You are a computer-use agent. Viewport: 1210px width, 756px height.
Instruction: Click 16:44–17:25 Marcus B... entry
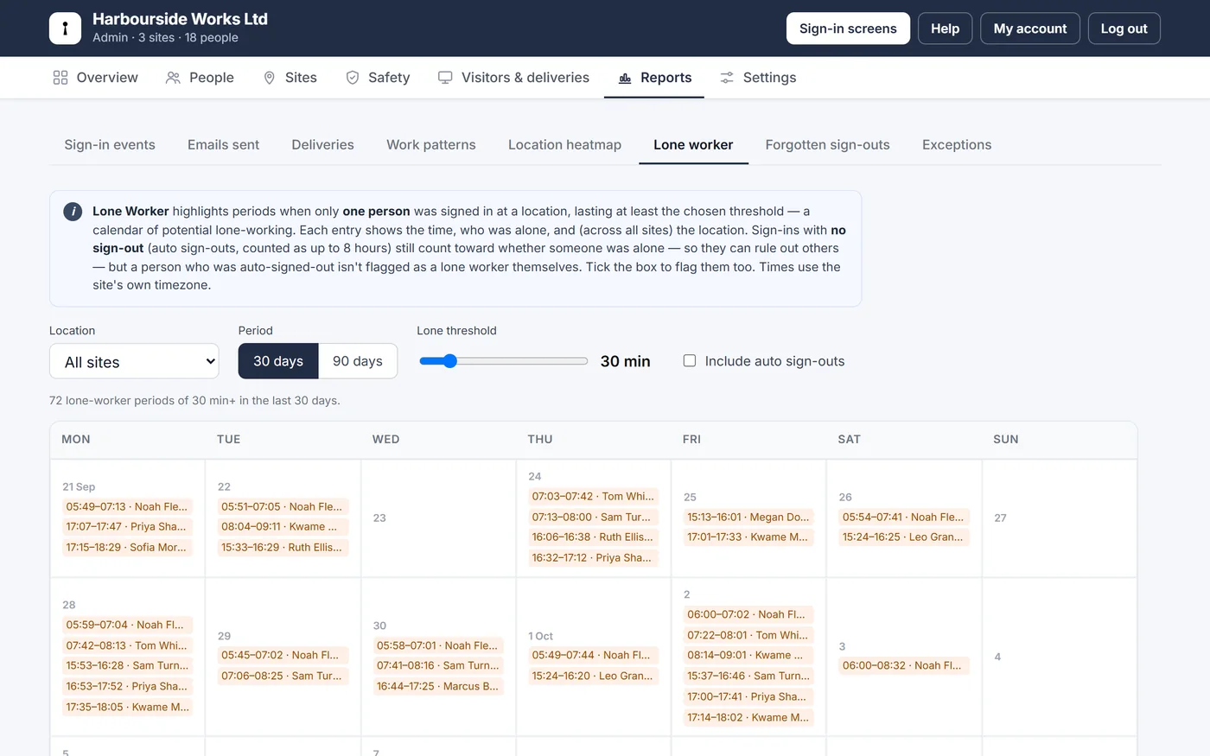pos(438,687)
